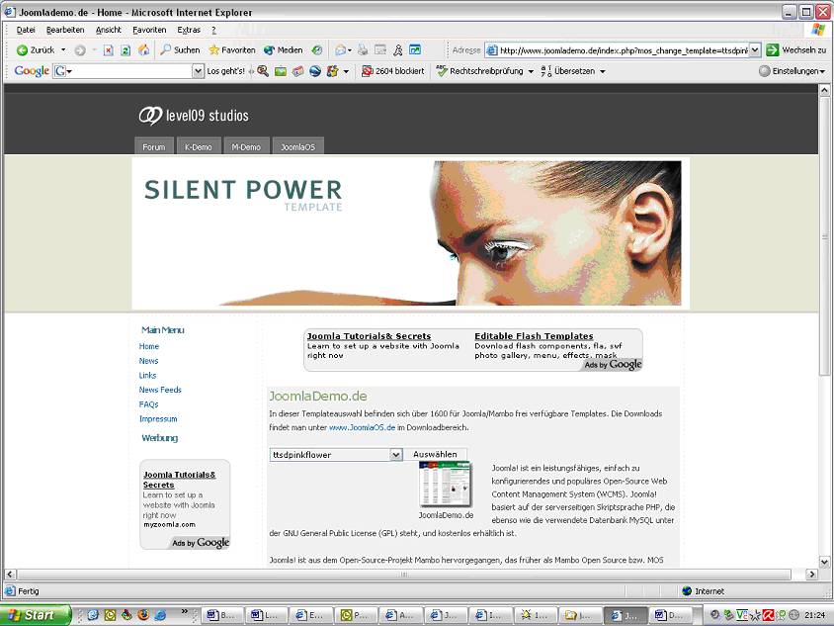Click the Windows flag logo in the menu bar
This screenshot has height=626, width=834.
[x=818, y=30]
